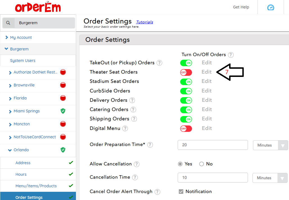Click help icon beside Turn On/Off Orders
Screen dimensions: 289x200
coord(231,55)
